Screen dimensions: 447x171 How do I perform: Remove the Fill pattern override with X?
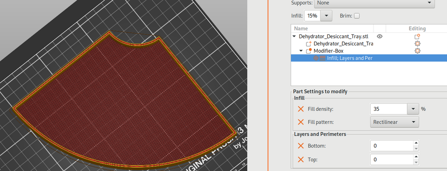[301, 122]
